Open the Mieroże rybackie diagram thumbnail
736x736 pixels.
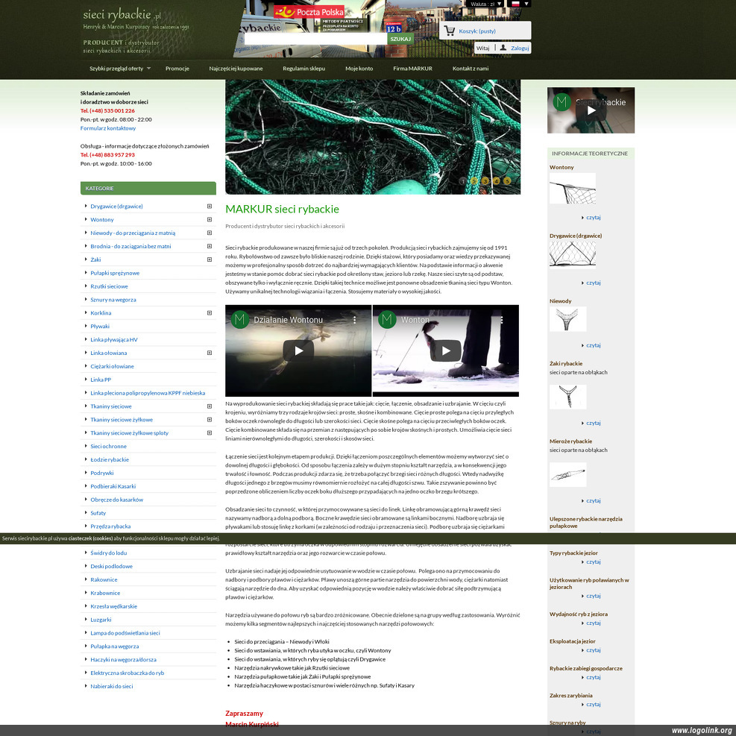click(x=568, y=474)
